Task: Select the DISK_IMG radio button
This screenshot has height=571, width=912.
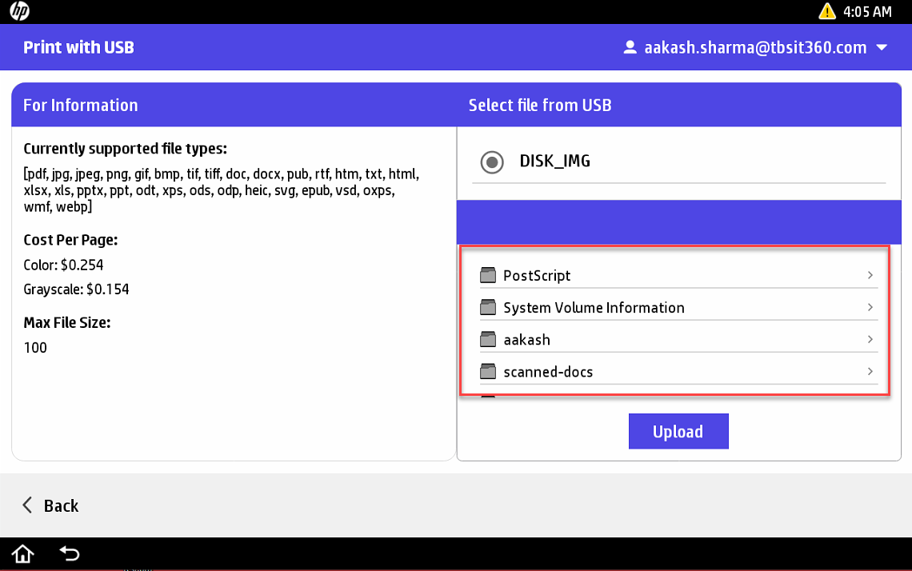Action: (x=491, y=162)
